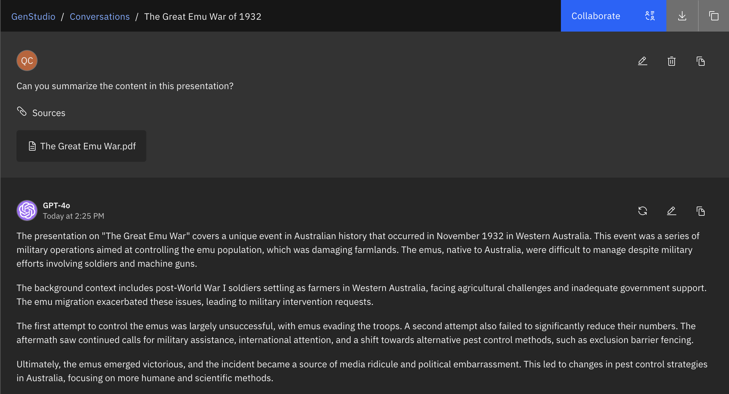This screenshot has width=729, height=394.
Task: Edit the user's question message
Action: 643,61
